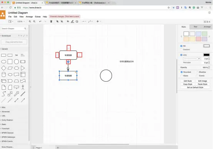Expand the Flowchart shapes section
This screenshot has height=149, width=213.
point(5,129)
